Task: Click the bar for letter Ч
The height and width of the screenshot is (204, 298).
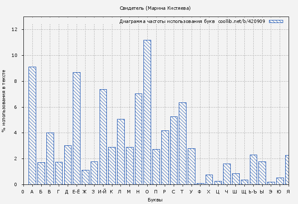Action: pyautogui.click(x=227, y=174)
